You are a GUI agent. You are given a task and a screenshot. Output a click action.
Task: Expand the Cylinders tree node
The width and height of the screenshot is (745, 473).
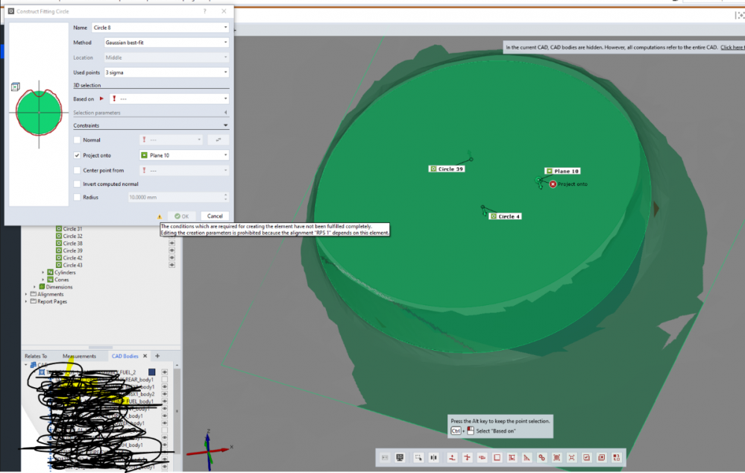43,272
